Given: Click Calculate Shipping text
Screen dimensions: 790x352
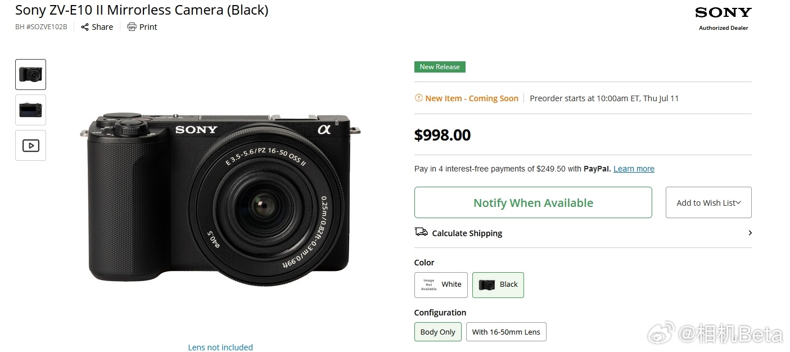Looking at the screenshot, I should (467, 233).
